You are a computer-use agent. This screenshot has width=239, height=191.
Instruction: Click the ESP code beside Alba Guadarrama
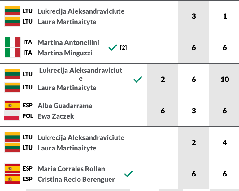pos(28,106)
